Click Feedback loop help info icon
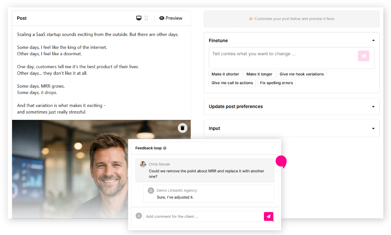This screenshot has width=391, height=235. pos(165,148)
